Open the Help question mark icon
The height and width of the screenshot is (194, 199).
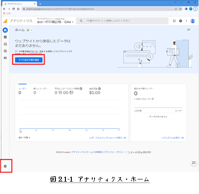[180, 21]
